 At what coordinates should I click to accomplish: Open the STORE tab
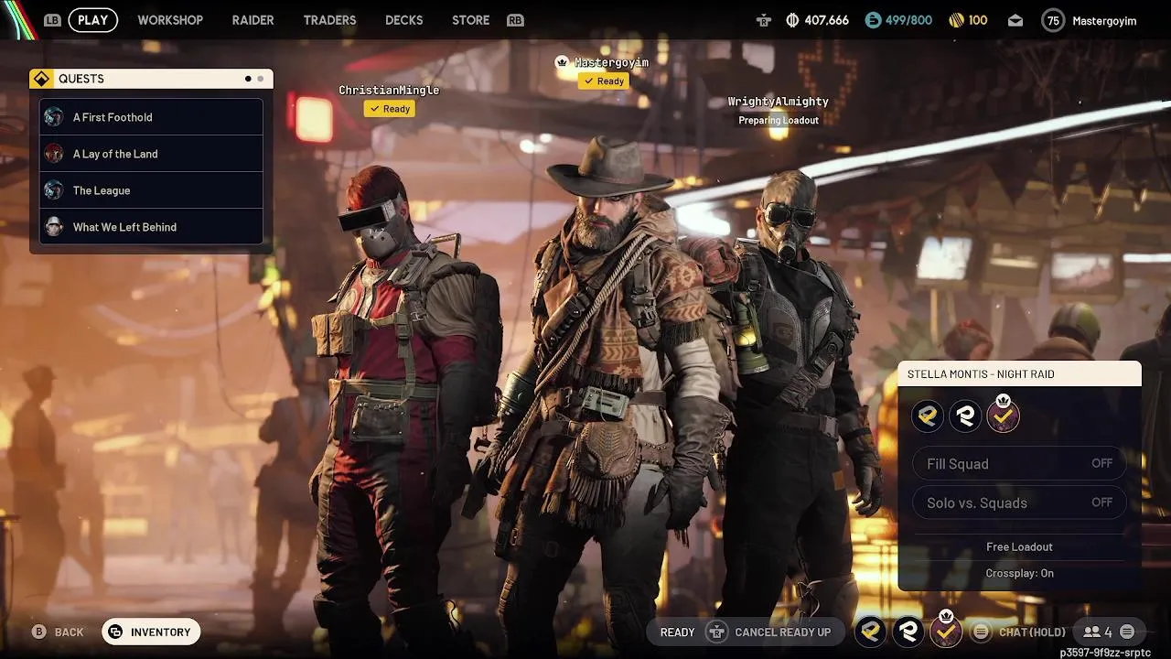470,20
